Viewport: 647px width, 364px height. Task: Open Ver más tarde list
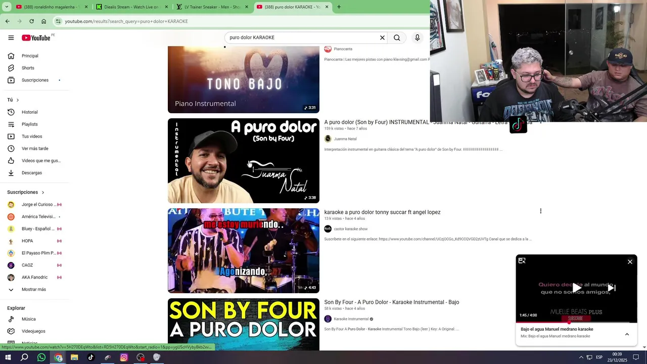34,149
